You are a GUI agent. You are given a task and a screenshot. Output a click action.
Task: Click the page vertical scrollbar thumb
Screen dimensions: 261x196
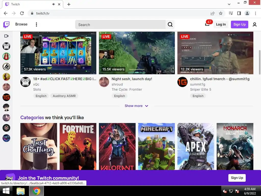259,62
